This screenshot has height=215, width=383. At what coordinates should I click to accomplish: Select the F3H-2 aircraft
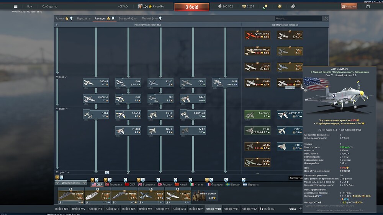tap(160, 115)
